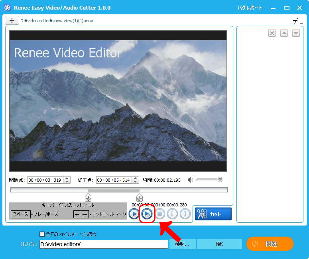Increase the 終了点 time with up spinner
Image resolution: width=309 pixels, height=259 pixels.
tap(136, 178)
